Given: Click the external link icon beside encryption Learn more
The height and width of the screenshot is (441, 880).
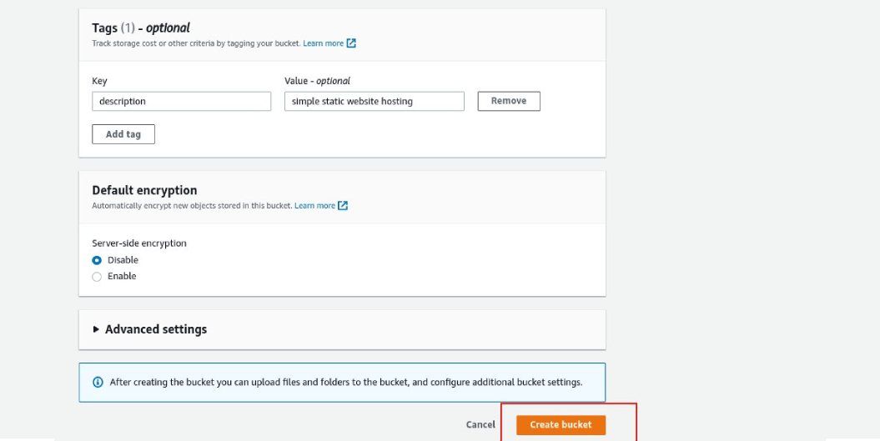Looking at the screenshot, I should (343, 206).
